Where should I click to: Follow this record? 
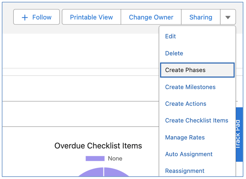click(36, 17)
